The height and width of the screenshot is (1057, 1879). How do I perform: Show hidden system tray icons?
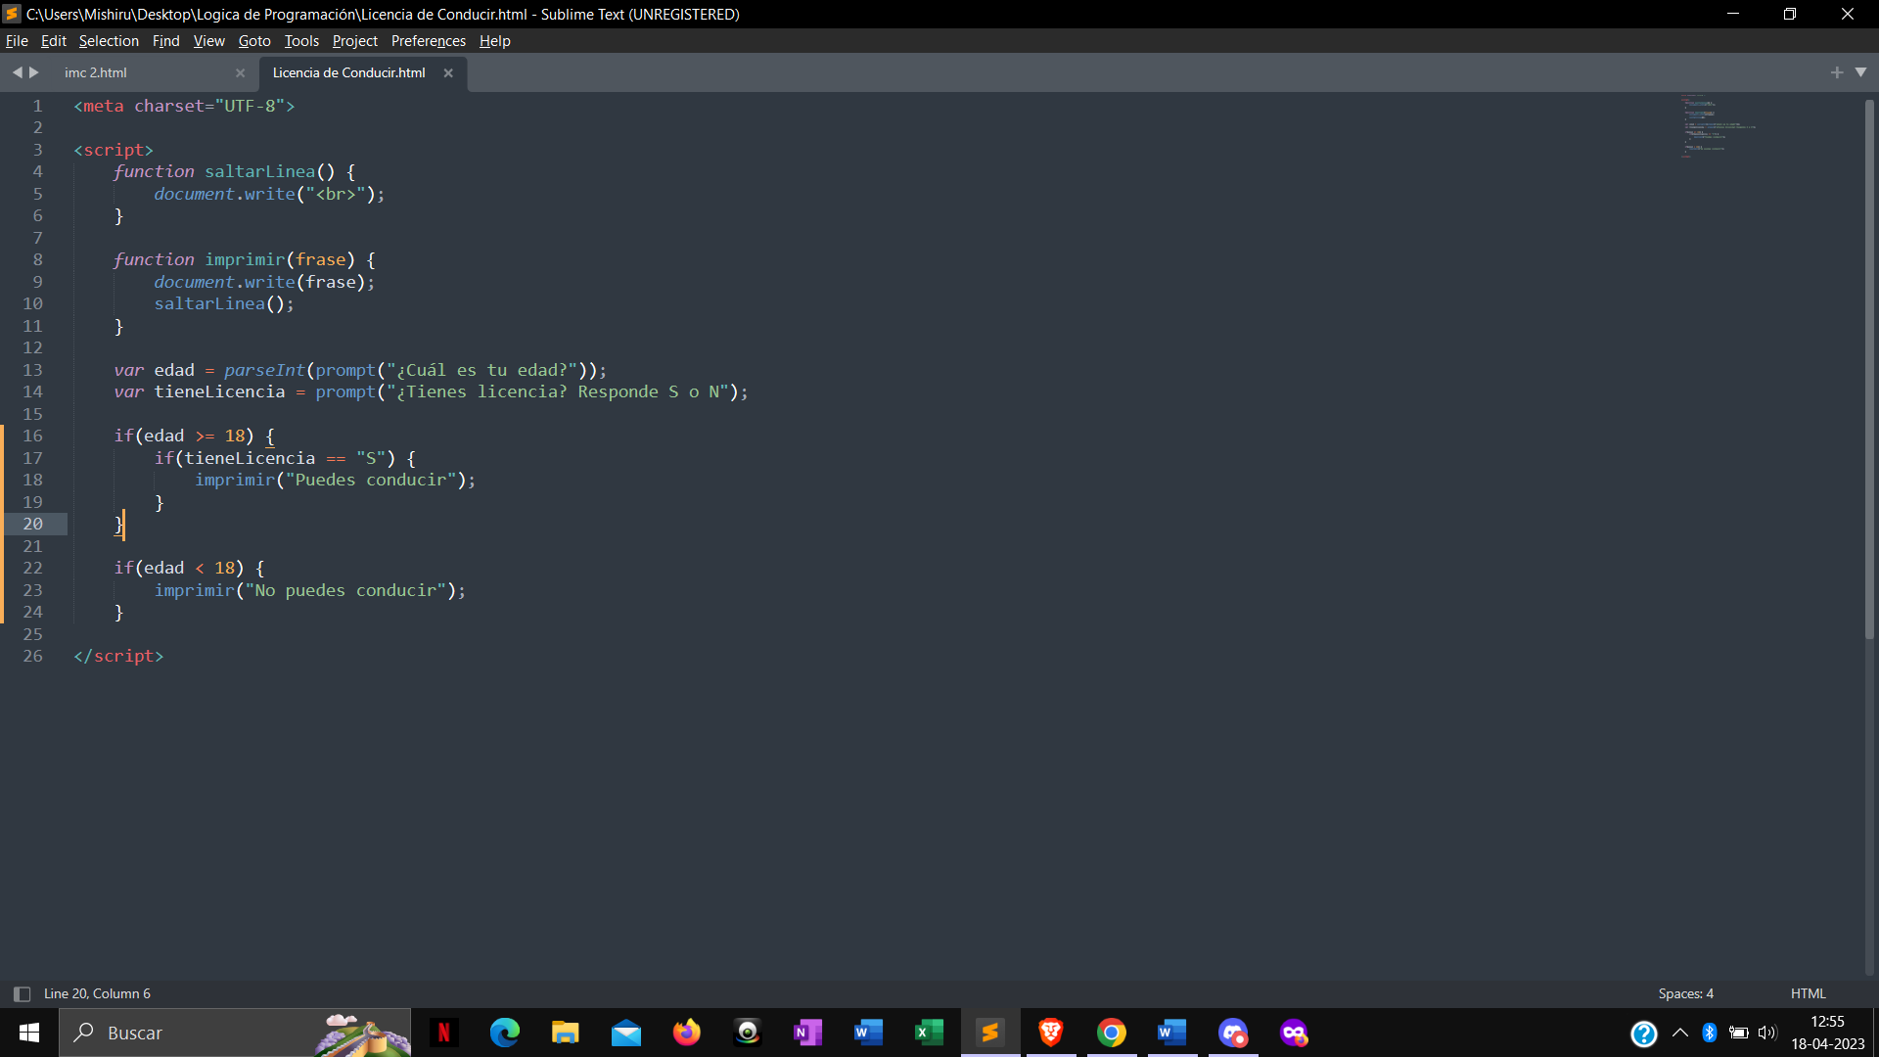1679,1033
